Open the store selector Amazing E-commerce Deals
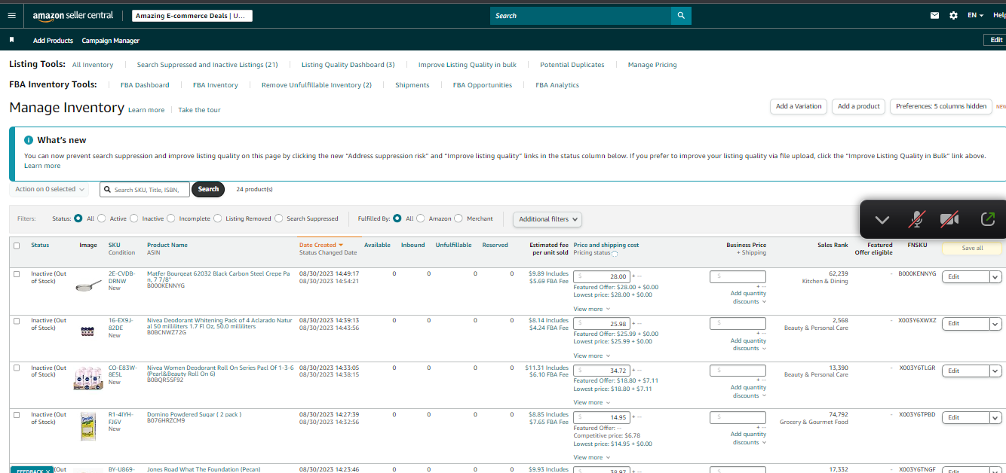1006x473 pixels. [x=192, y=16]
